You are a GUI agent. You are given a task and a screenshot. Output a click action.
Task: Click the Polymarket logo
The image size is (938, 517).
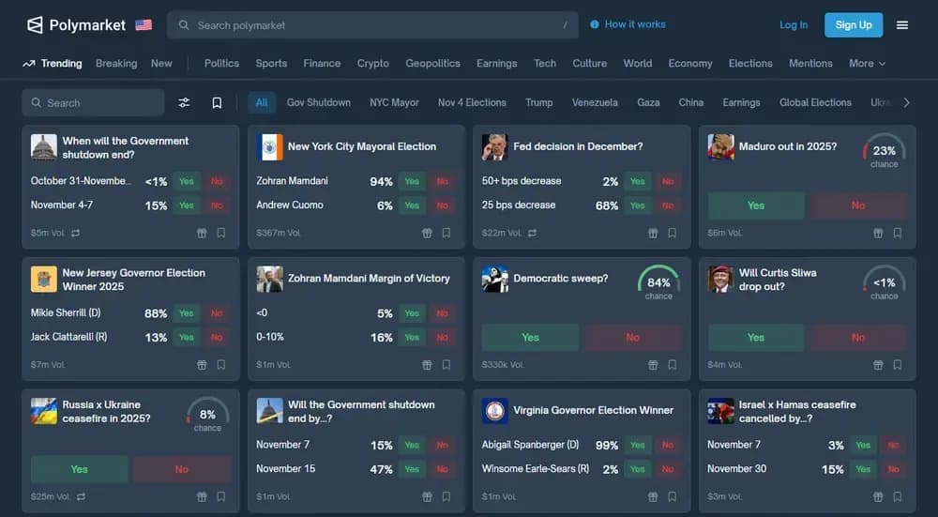click(77, 25)
